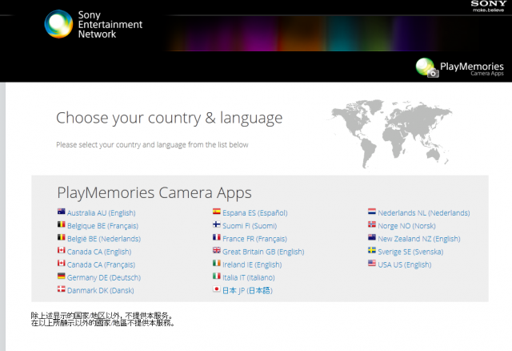This screenshot has width=512, height=351.
Task: Click the French flag beside France FR
Action: (217, 237)
